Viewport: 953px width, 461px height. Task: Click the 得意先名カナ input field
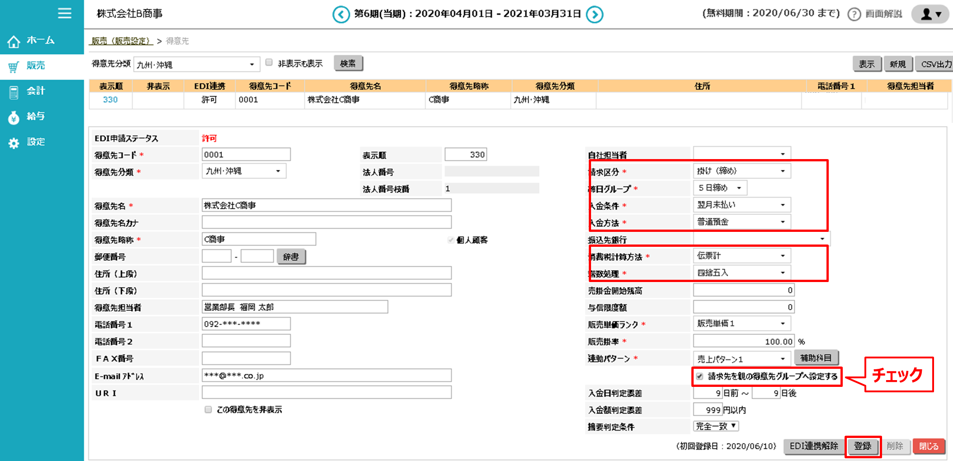(326, 222)
